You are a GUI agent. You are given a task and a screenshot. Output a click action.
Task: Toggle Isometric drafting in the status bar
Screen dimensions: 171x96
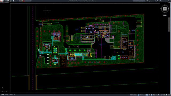pyautogui.click(x=143, y=95)
